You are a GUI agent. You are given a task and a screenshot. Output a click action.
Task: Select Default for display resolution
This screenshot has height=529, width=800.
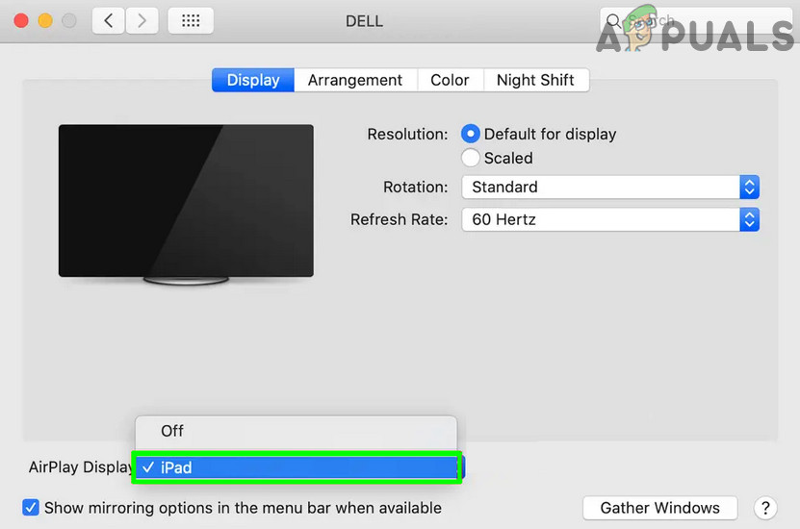pos(471,134)
